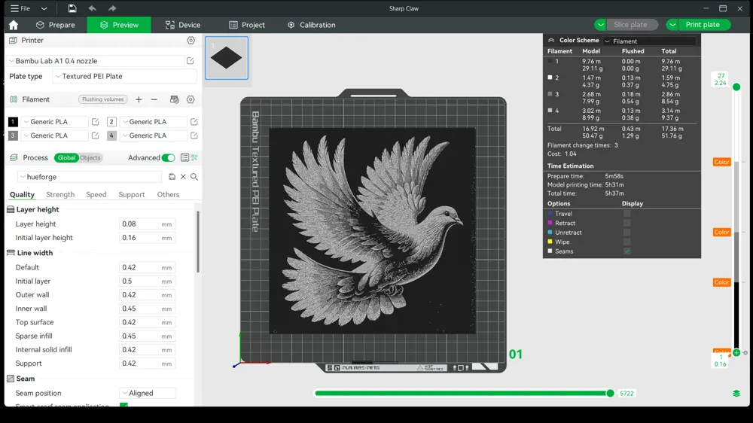This screenshot has height=423, width=753.
Task: Click the Outer wall line width field
Action: [147, 295]
